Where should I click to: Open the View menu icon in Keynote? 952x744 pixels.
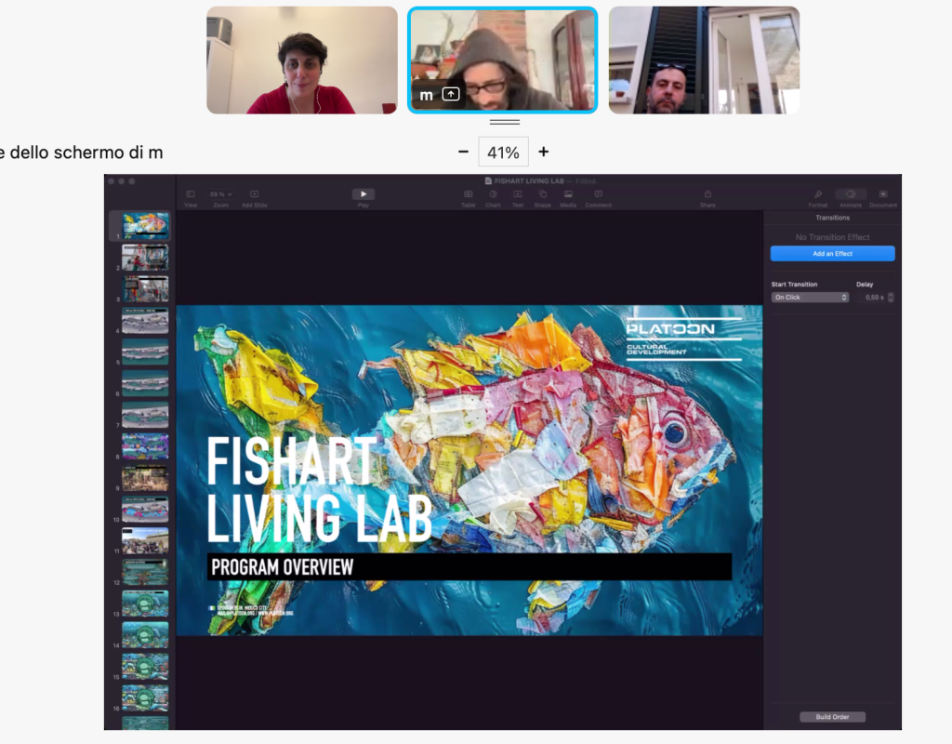pos(191,194)
